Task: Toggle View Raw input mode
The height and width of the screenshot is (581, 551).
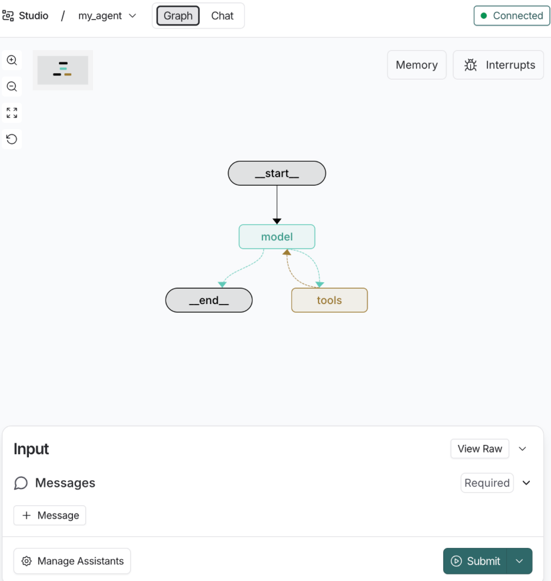Action: click(x=479, y=449)
